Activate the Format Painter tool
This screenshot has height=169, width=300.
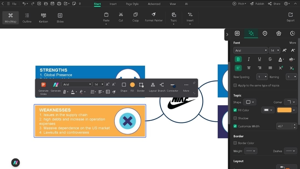154,17
